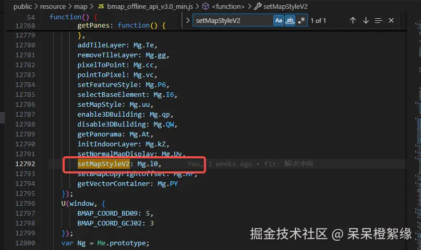This screenshot has width=421, height=250.
Task: Open the map breadcrumb folder
Action: click(x=80, y=6)
